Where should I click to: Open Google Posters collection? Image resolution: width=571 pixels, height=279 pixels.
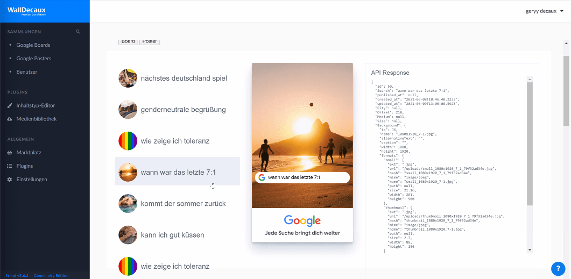(x=34, y=58)
